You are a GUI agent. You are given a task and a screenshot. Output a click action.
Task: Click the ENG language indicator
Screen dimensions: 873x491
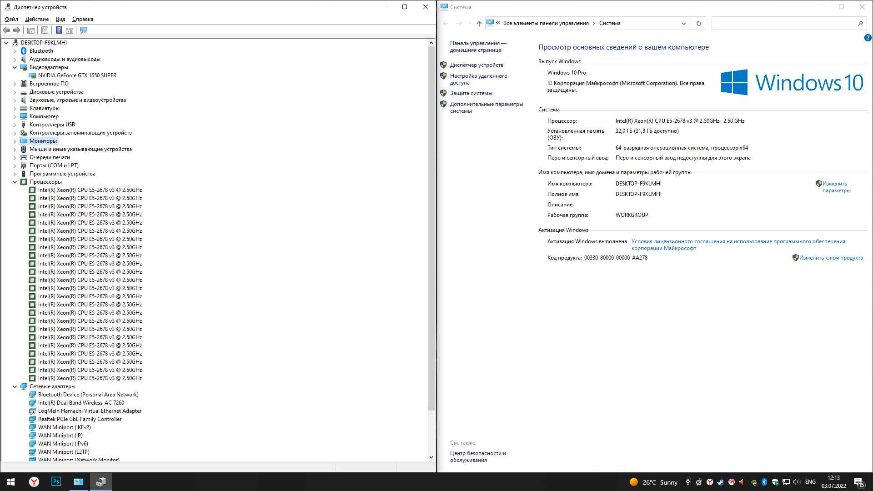(810, 482)
